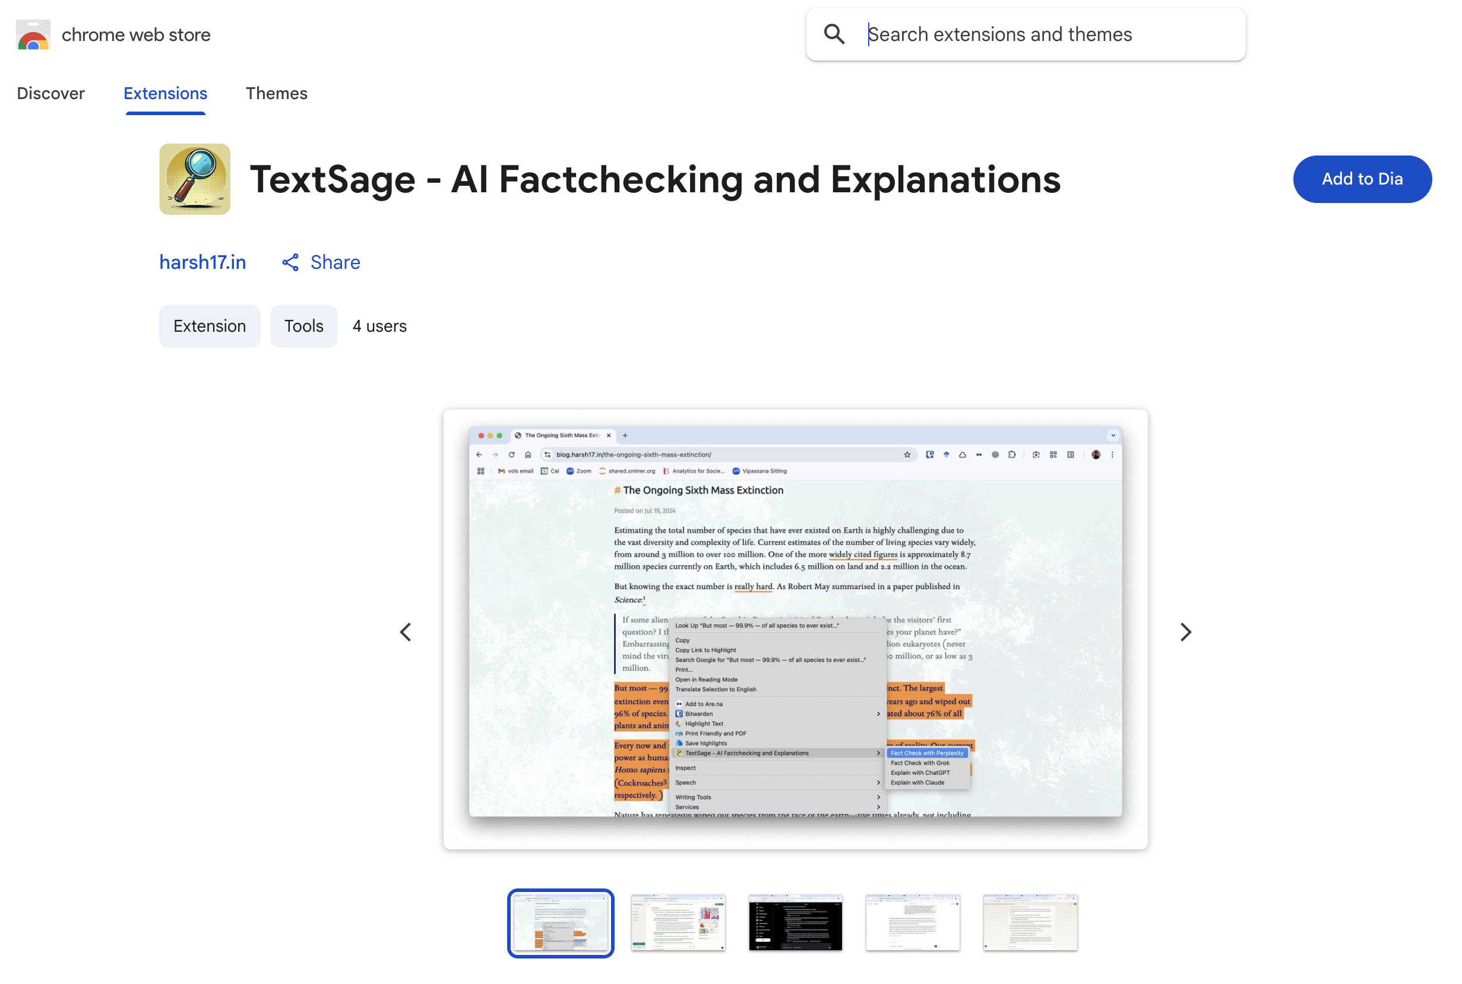Screen dimensions: 1462x984
Task: Show the previous screenshot with the left arrow
Action: [406, 632]
